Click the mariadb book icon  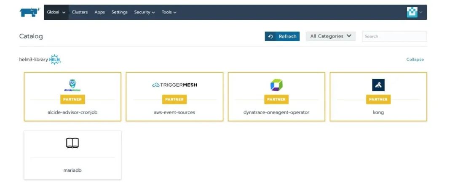72,143
